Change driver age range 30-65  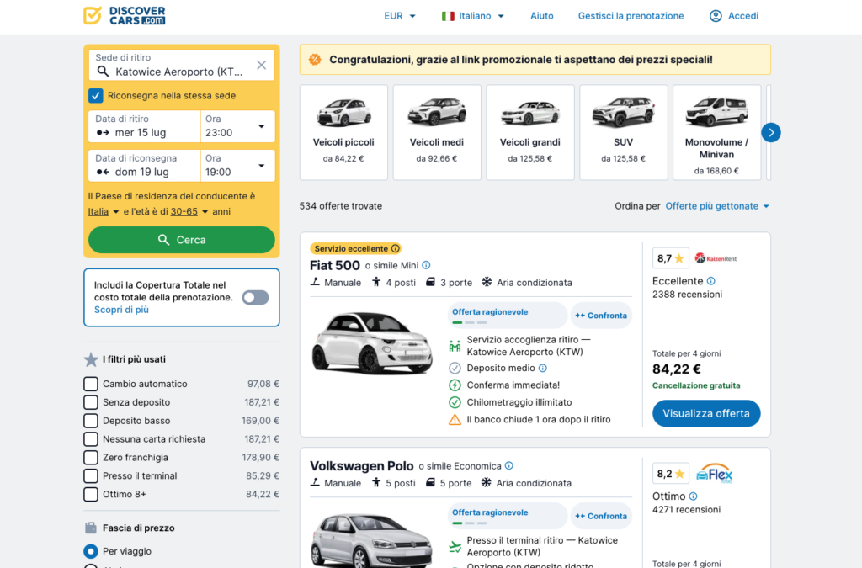tap(189, 211)
